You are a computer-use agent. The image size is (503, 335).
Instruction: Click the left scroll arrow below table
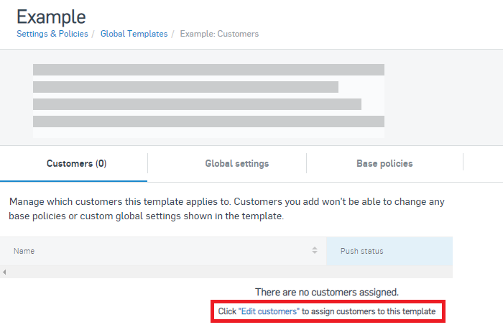pos(4,272)
